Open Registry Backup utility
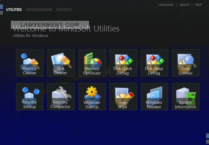Viewport: 209px width, 145px height. [29, 96]
